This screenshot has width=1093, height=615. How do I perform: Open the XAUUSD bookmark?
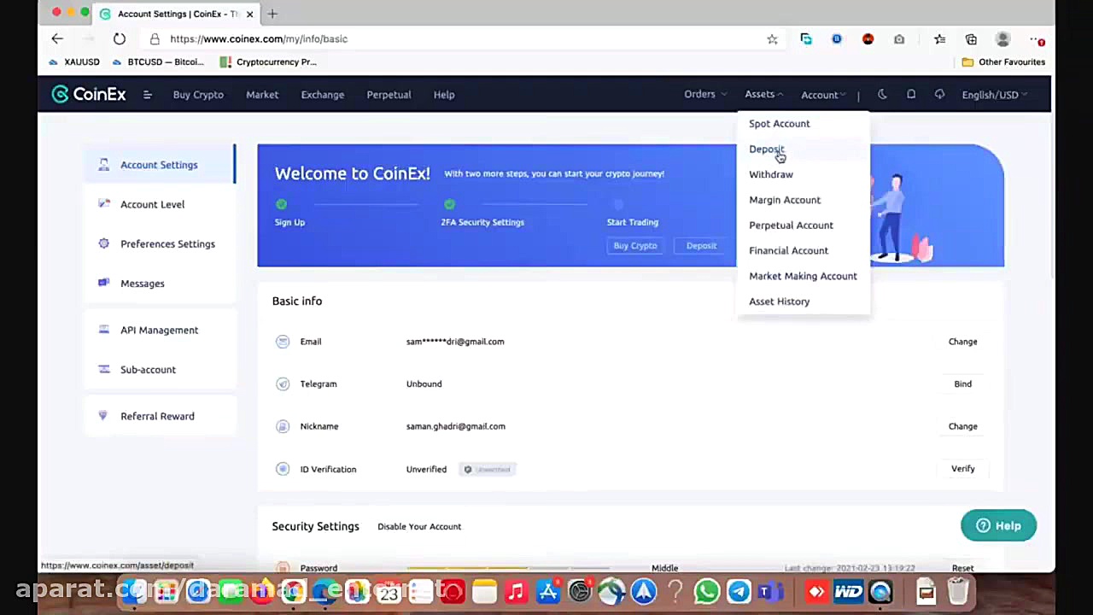[74, 61]
